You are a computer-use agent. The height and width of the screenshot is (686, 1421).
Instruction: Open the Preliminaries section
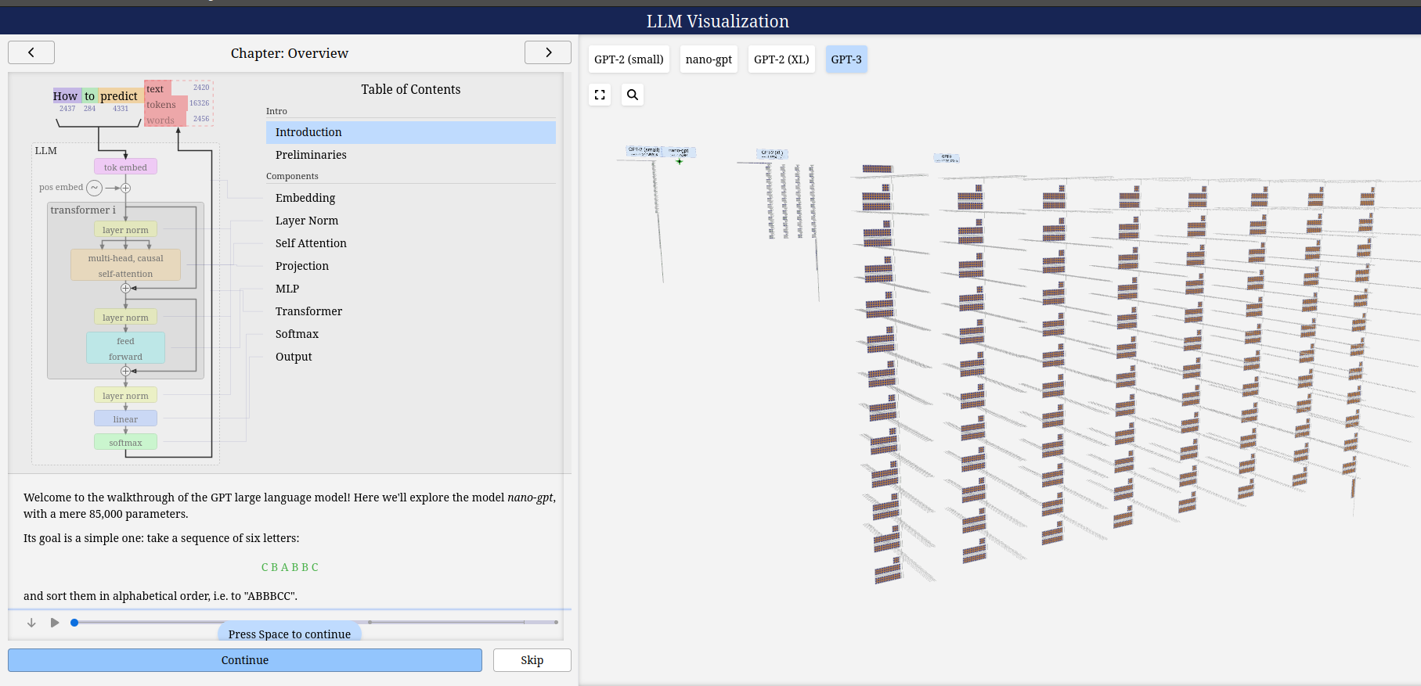click(411, 155)
